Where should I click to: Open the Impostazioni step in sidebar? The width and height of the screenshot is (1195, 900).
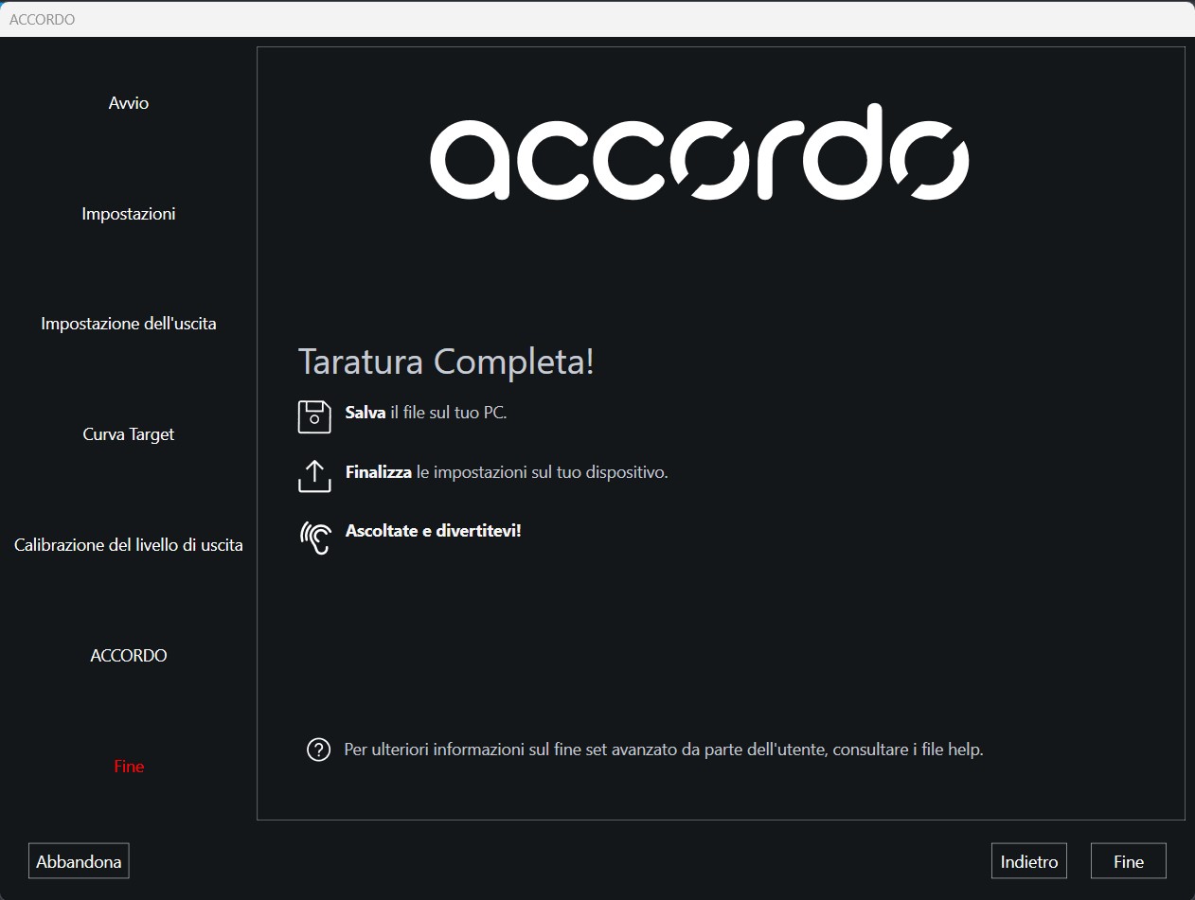(129, 214)
